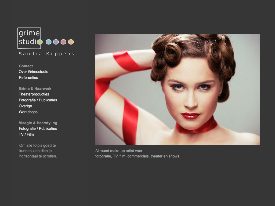Click the Allround make-up artist caption

click(138, 153)
